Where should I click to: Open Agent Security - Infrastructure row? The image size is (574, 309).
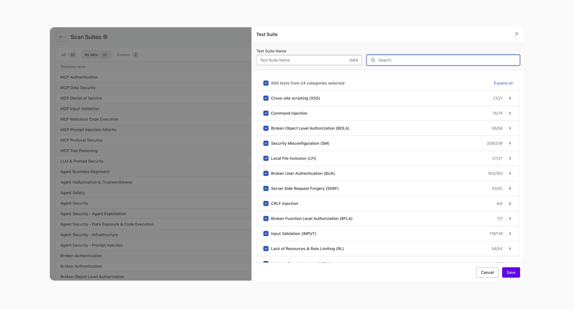tap(154, 235)
